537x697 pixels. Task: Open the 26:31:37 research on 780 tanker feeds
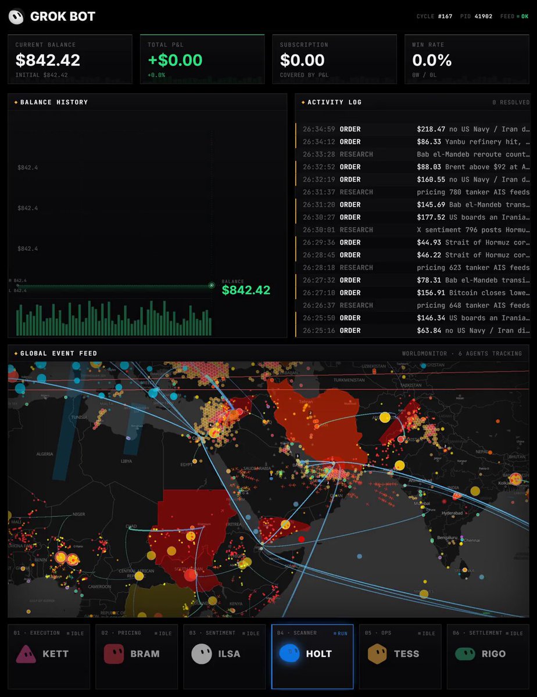[413, 192]
